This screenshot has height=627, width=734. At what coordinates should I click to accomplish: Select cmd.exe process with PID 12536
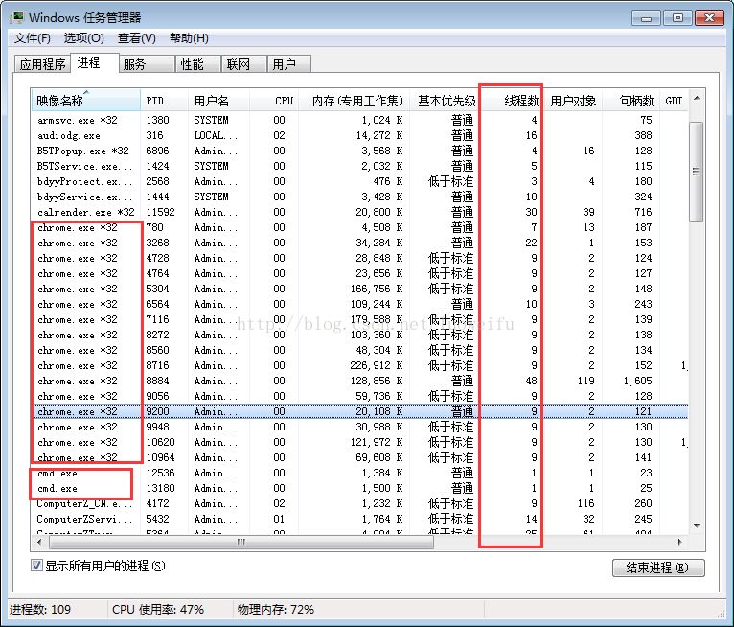click(x=359, y=473)
